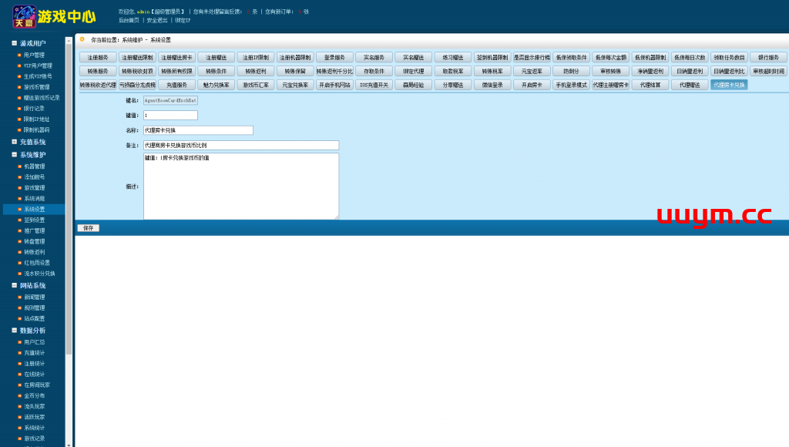Expand the 充值系统 sidebar section
This screenshot has height=447, width=789.
[x=14, y=142]
